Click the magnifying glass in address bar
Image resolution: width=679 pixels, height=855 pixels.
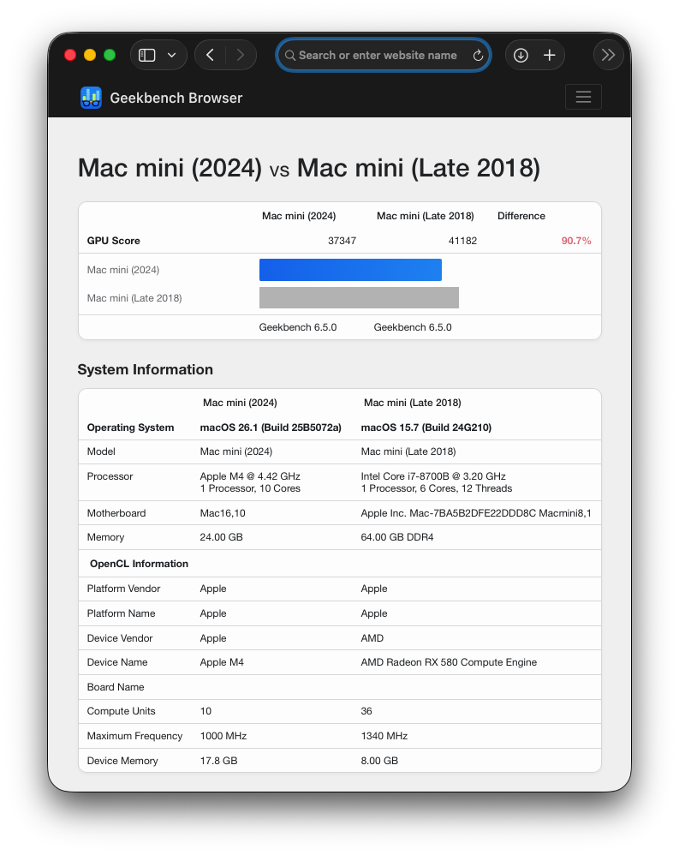click(x=290, y=55)
